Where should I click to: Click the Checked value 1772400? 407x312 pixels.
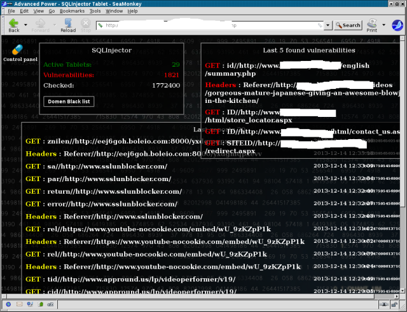pyautogui.click(x=166, y=85)
